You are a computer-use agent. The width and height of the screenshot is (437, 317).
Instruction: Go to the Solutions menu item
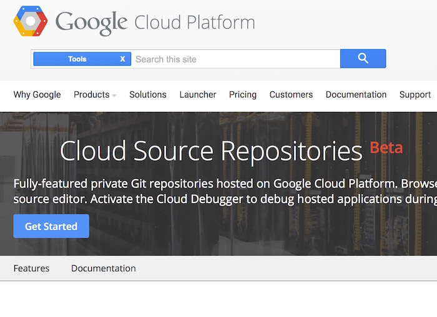coord(148,94)
